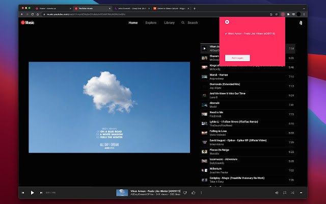Click the album artwork cloud image

[109, 107]
